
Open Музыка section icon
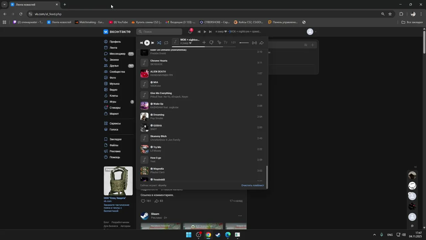pyautogui.click(x=106, y=84)
